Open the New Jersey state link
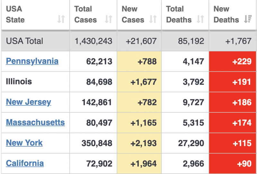Image resolution: width=257 pixels, height=174 pixels. click(x=29, y=102)
